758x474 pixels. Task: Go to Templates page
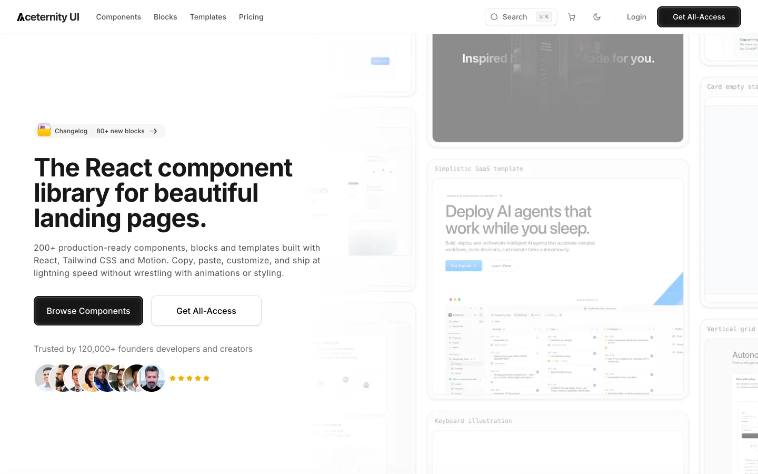tap(208, 17)
